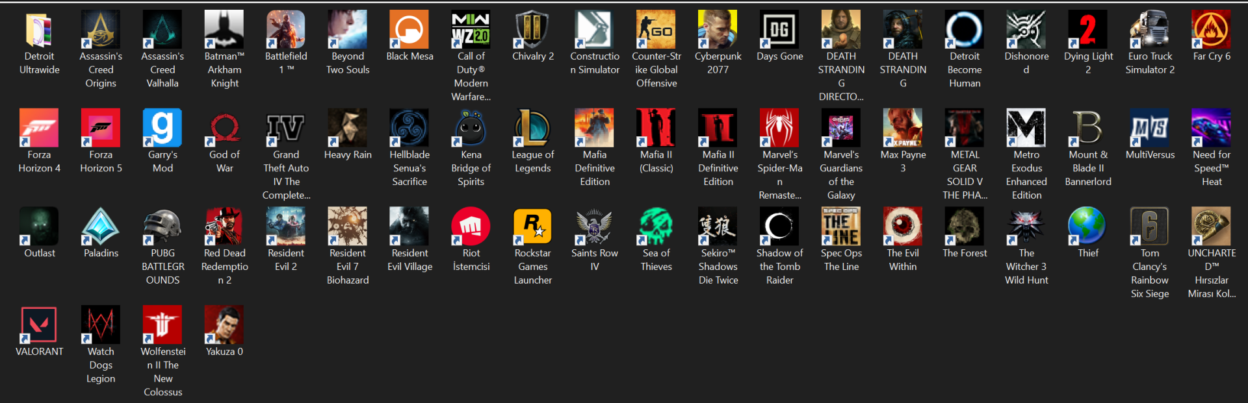Select the Far Cry 6 icon
The height and width of the screenshot is (403, 1248).
(x=1212, y=30)
